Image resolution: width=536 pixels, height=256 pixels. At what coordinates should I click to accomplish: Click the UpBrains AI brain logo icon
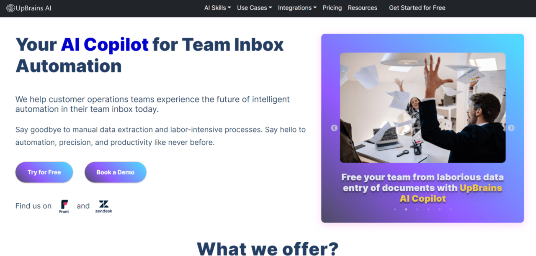tap(10, 8)
